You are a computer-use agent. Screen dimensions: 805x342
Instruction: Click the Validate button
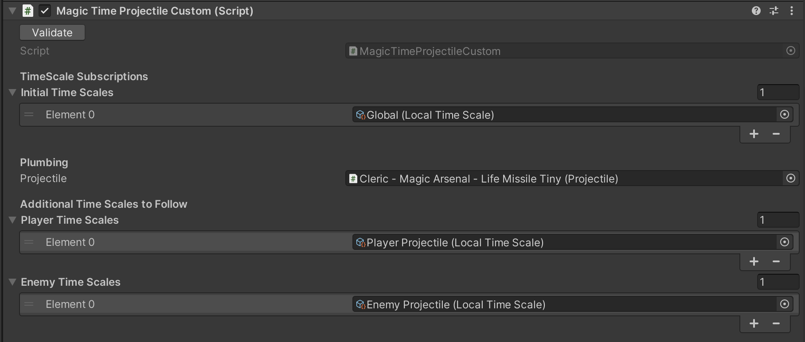52,32
